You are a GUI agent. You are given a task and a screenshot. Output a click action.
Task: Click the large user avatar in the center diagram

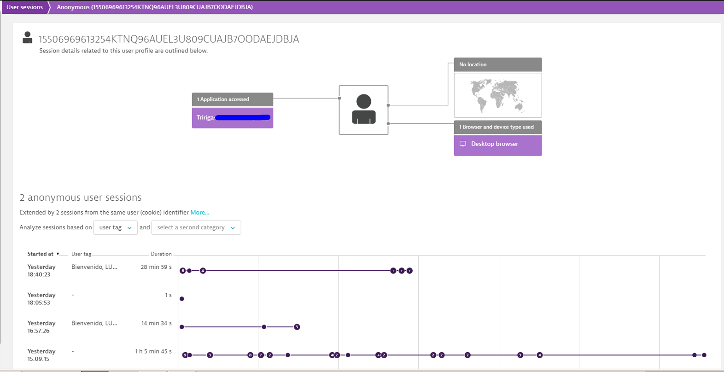pos(363,110)
